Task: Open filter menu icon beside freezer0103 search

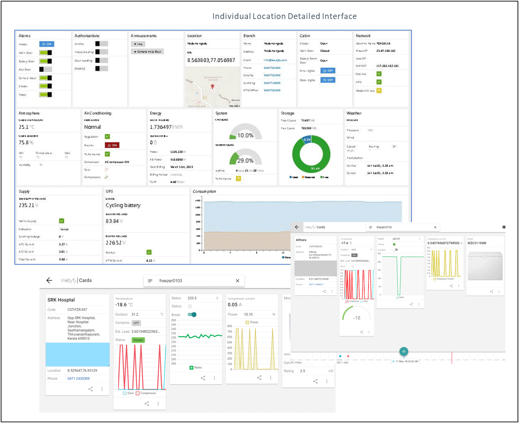Action: click(x=150, y=281)
